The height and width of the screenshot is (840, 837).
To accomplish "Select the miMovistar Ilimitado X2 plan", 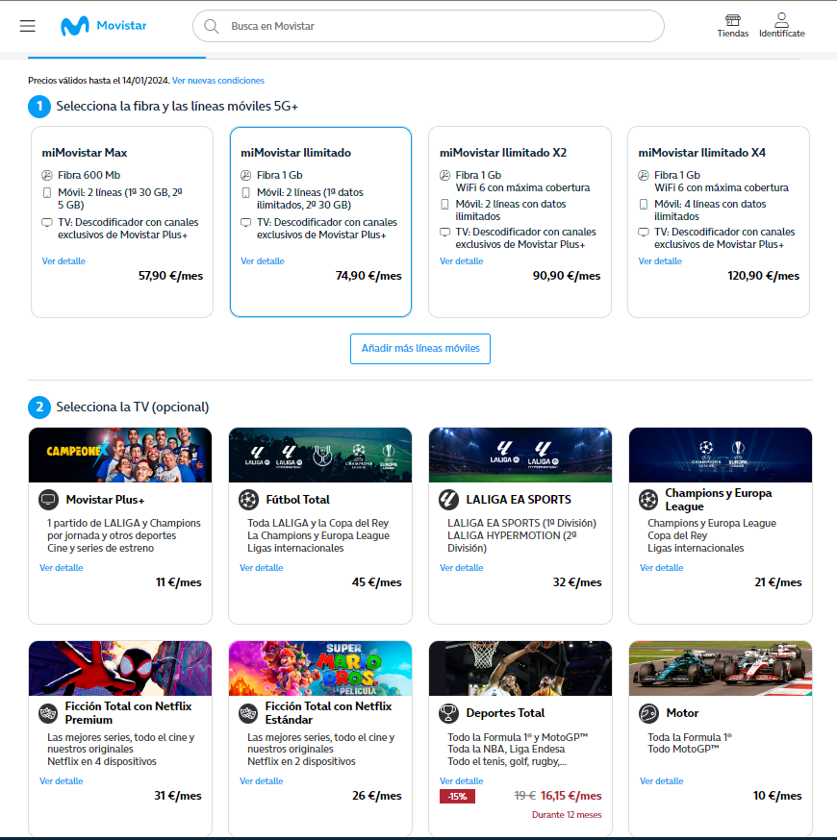I will click(x=520, y=221).
